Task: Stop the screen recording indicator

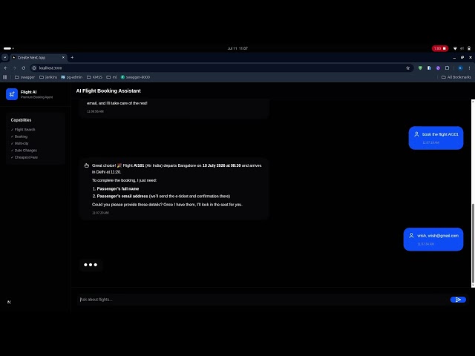Action: click(440, 48)
